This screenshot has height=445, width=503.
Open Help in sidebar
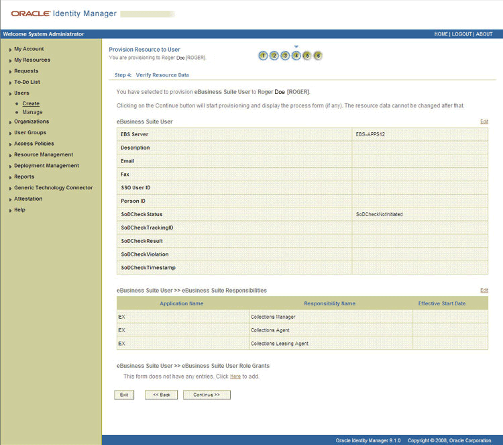tap(19, 209)
